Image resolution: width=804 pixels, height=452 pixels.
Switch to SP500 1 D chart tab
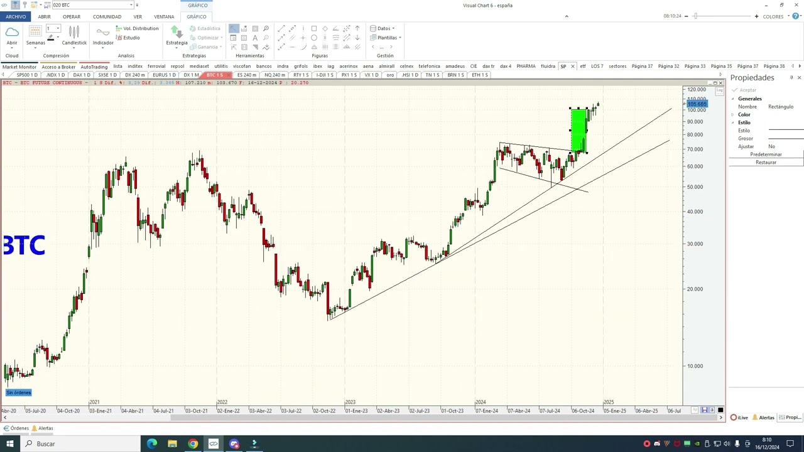tap(27, 75)
